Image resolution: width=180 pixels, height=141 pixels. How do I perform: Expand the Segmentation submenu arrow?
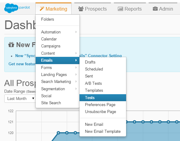click(x=76, y=89)
